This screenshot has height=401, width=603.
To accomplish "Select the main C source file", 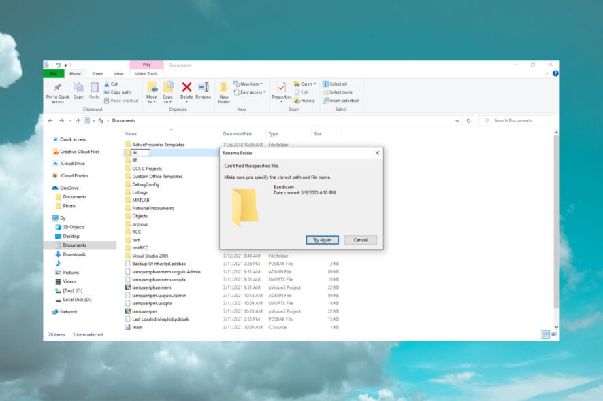I will [x=137, y=327].
